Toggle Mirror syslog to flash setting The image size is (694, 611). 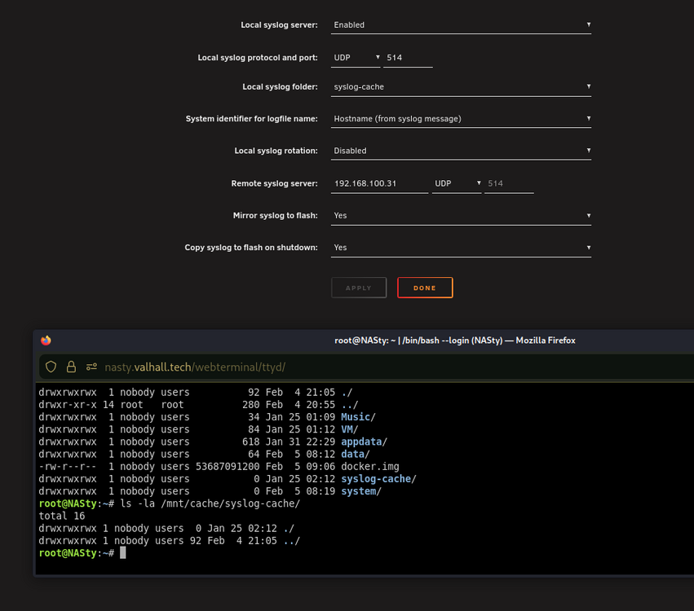(x=461, y=216)
